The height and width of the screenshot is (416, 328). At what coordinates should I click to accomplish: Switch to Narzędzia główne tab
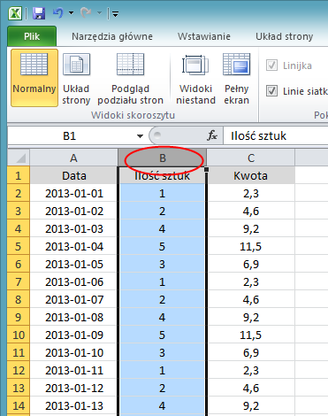coord(112,36)
